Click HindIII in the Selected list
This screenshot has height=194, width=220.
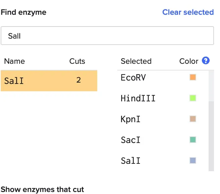click(x=138, y=99)
